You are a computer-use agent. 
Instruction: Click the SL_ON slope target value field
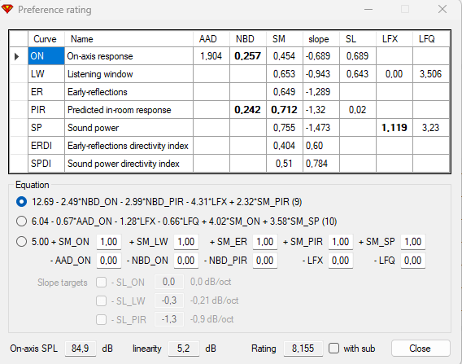[x=169, y=282]
